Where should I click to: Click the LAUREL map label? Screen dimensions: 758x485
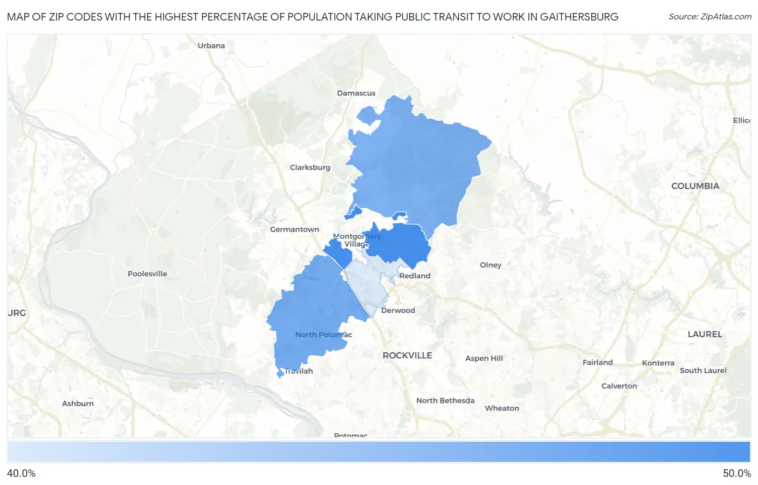tap(705, 334)
